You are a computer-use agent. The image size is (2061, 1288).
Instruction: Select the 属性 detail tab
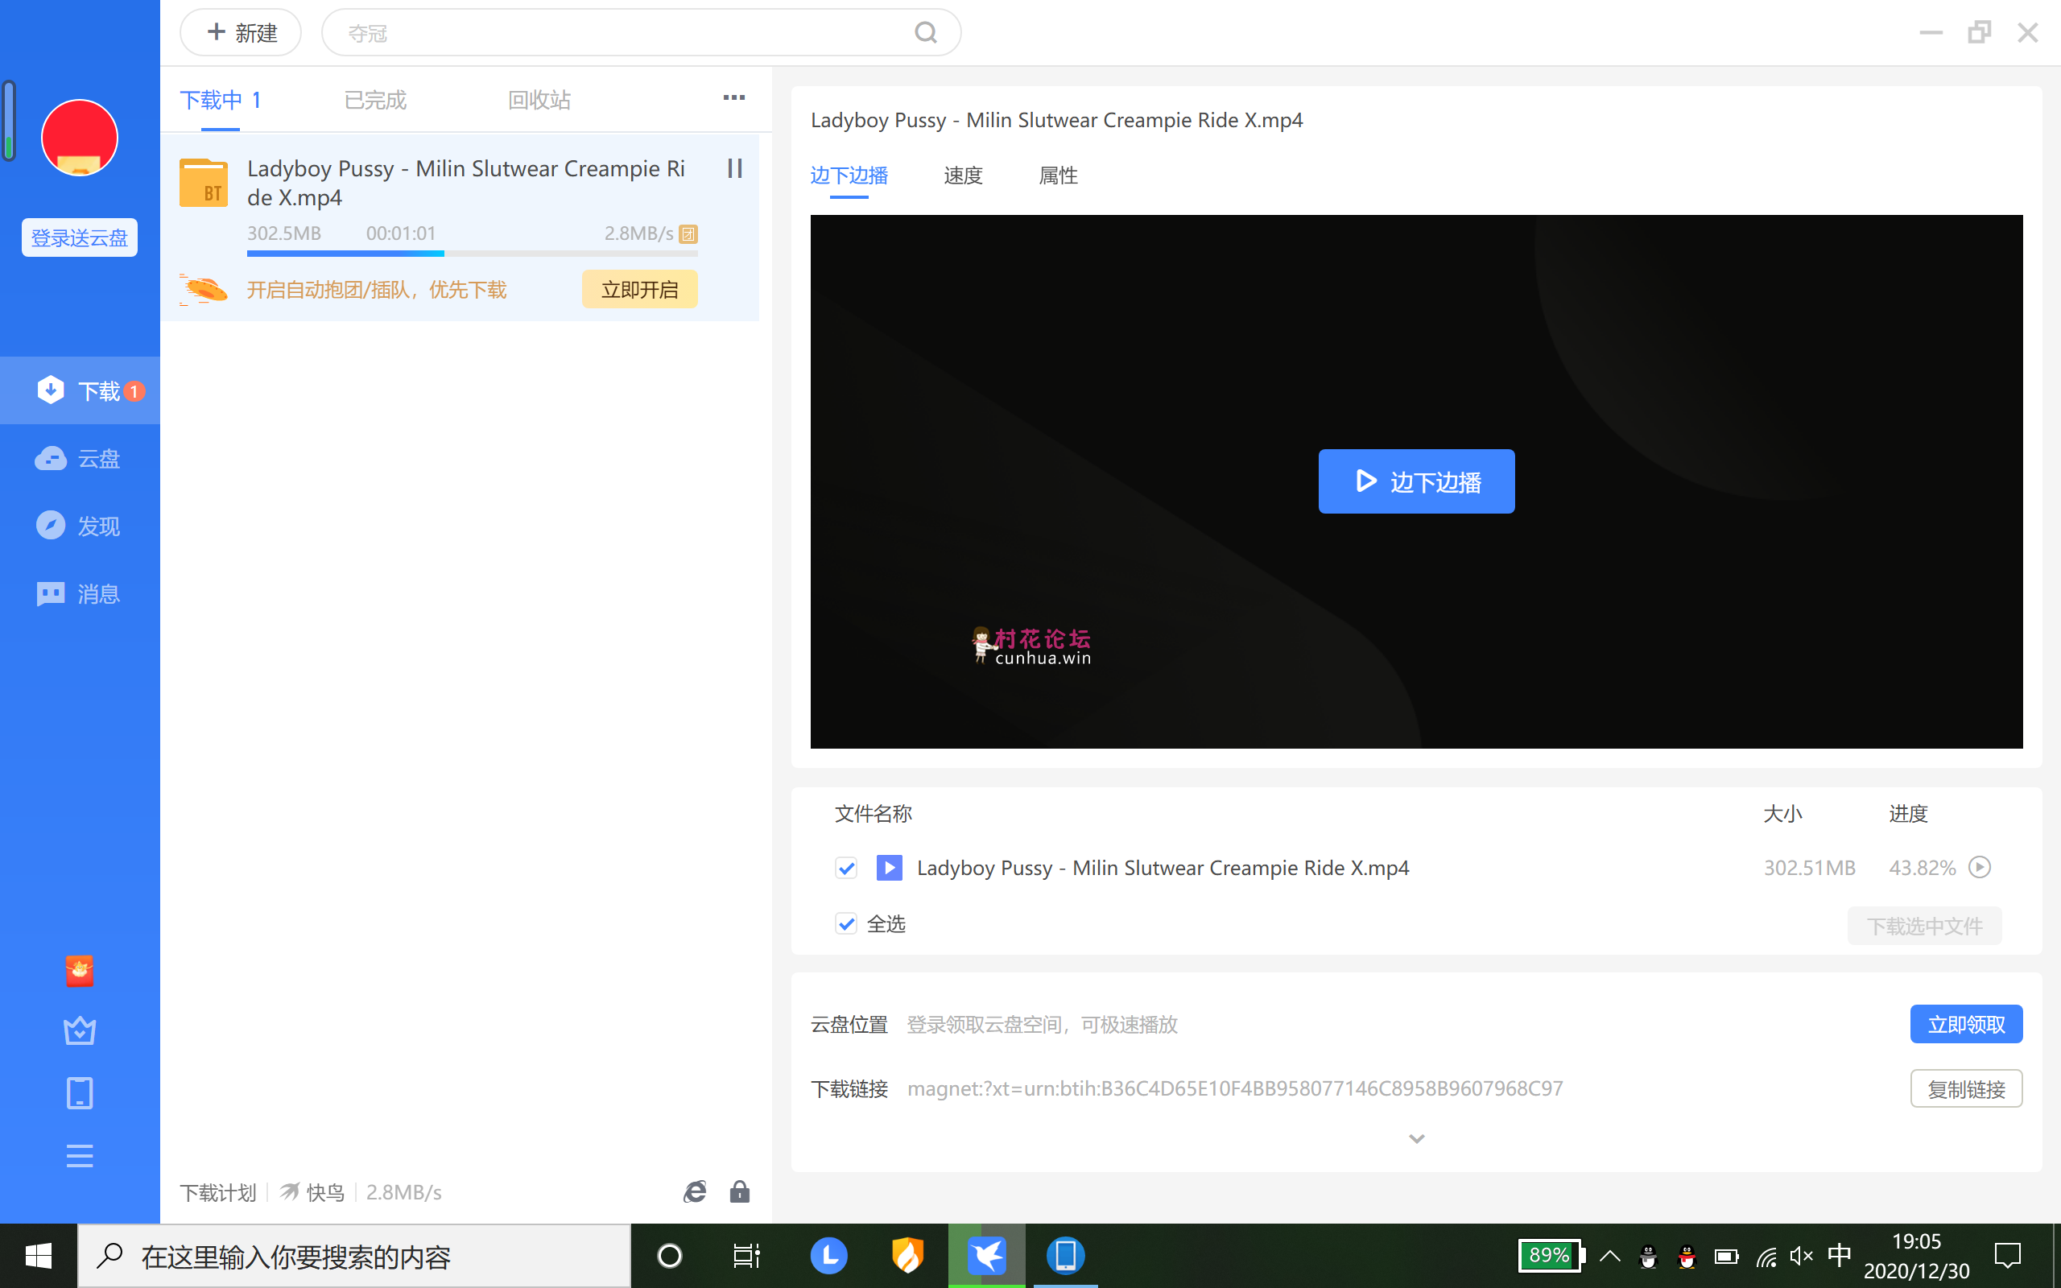coord(1059,175)
